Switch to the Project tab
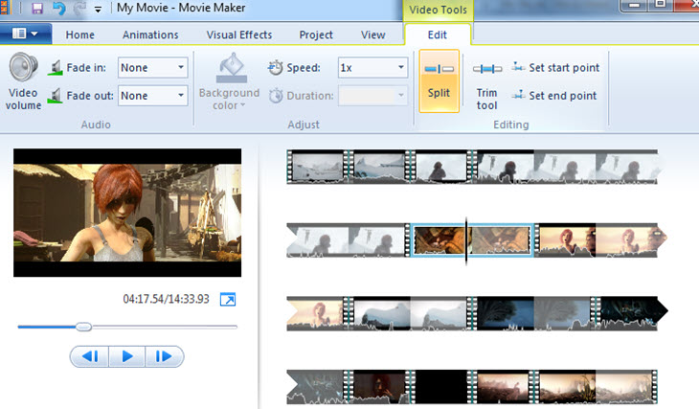Image resolution: width=699 pixels, height=409 pixels. point(316,34)
